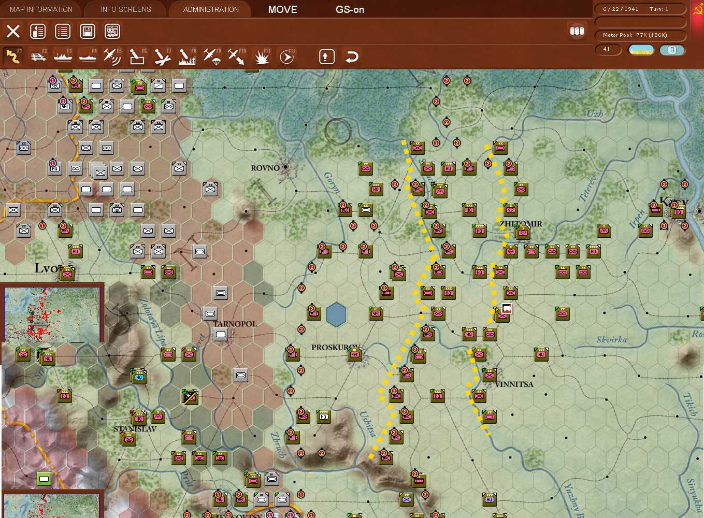Click the explosion icon (F11)
The image size is (704, 518).
(x=262, y=56)
